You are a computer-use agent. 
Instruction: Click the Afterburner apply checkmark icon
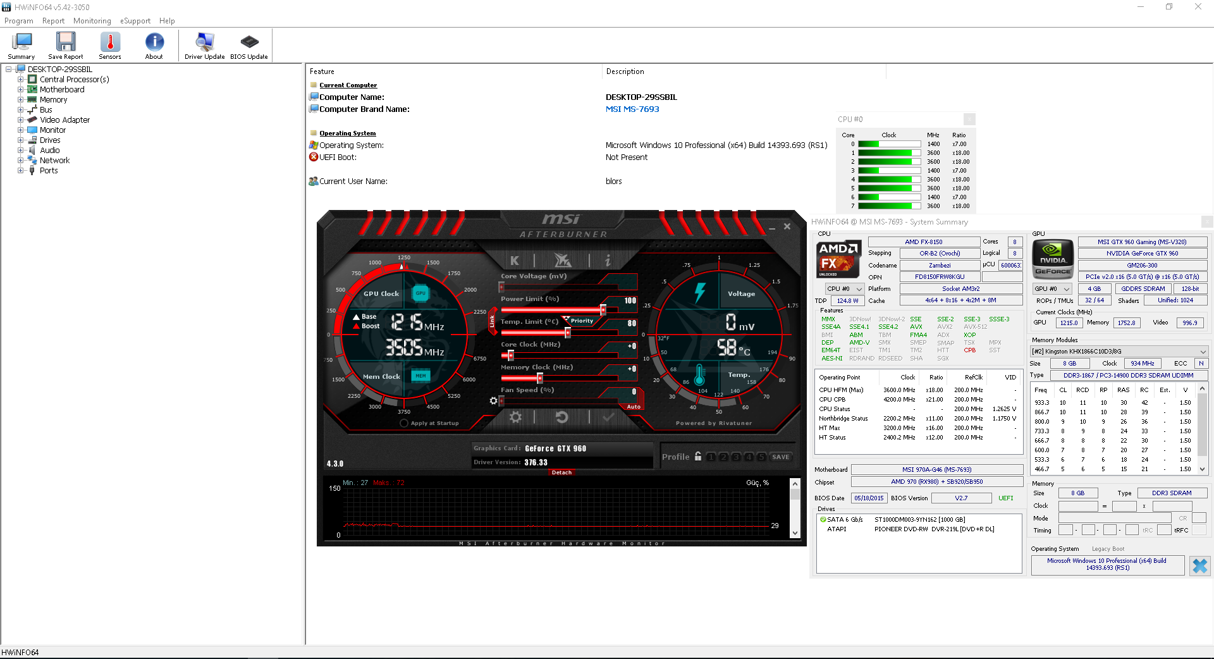click(608, 417)
